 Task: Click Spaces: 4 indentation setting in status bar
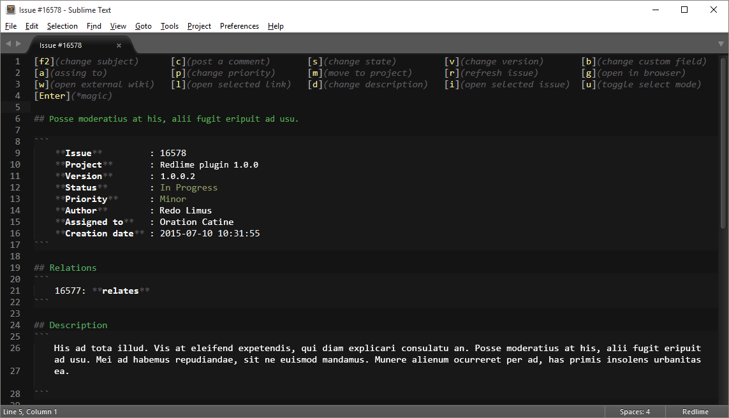(635, 412)
